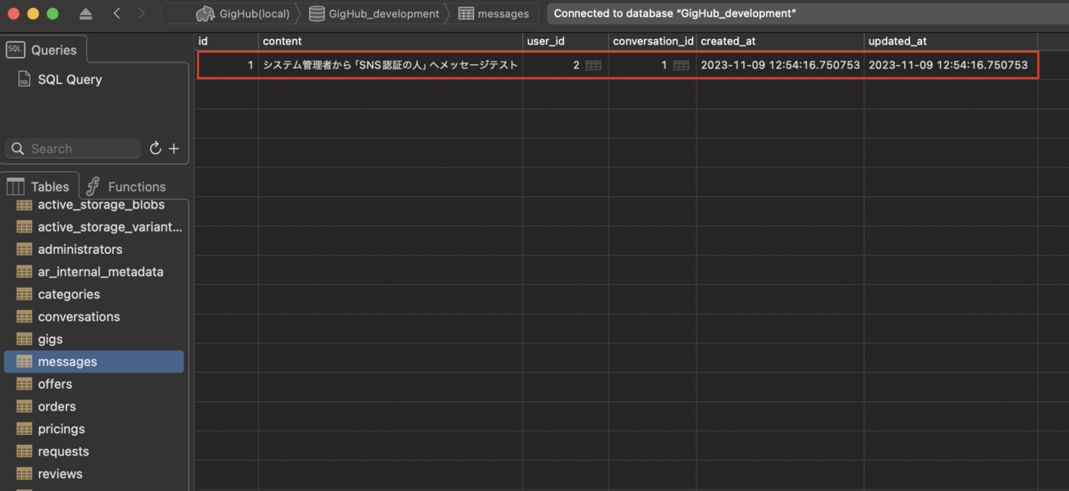
Task: Go forward with the right chevron arrow
Action: coord(141,13)
